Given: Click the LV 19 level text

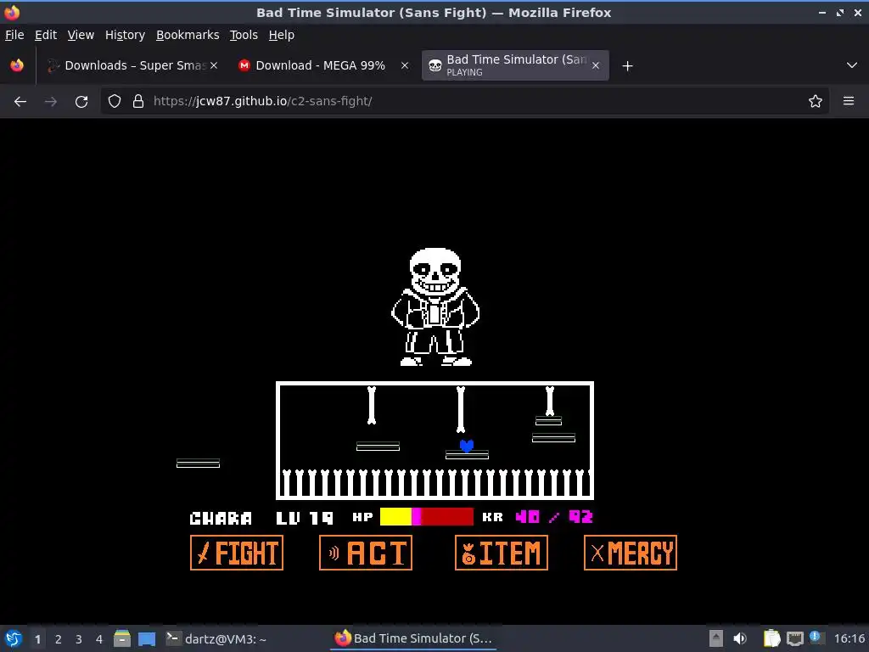Looking at the screenshot, I should [305, 518].
